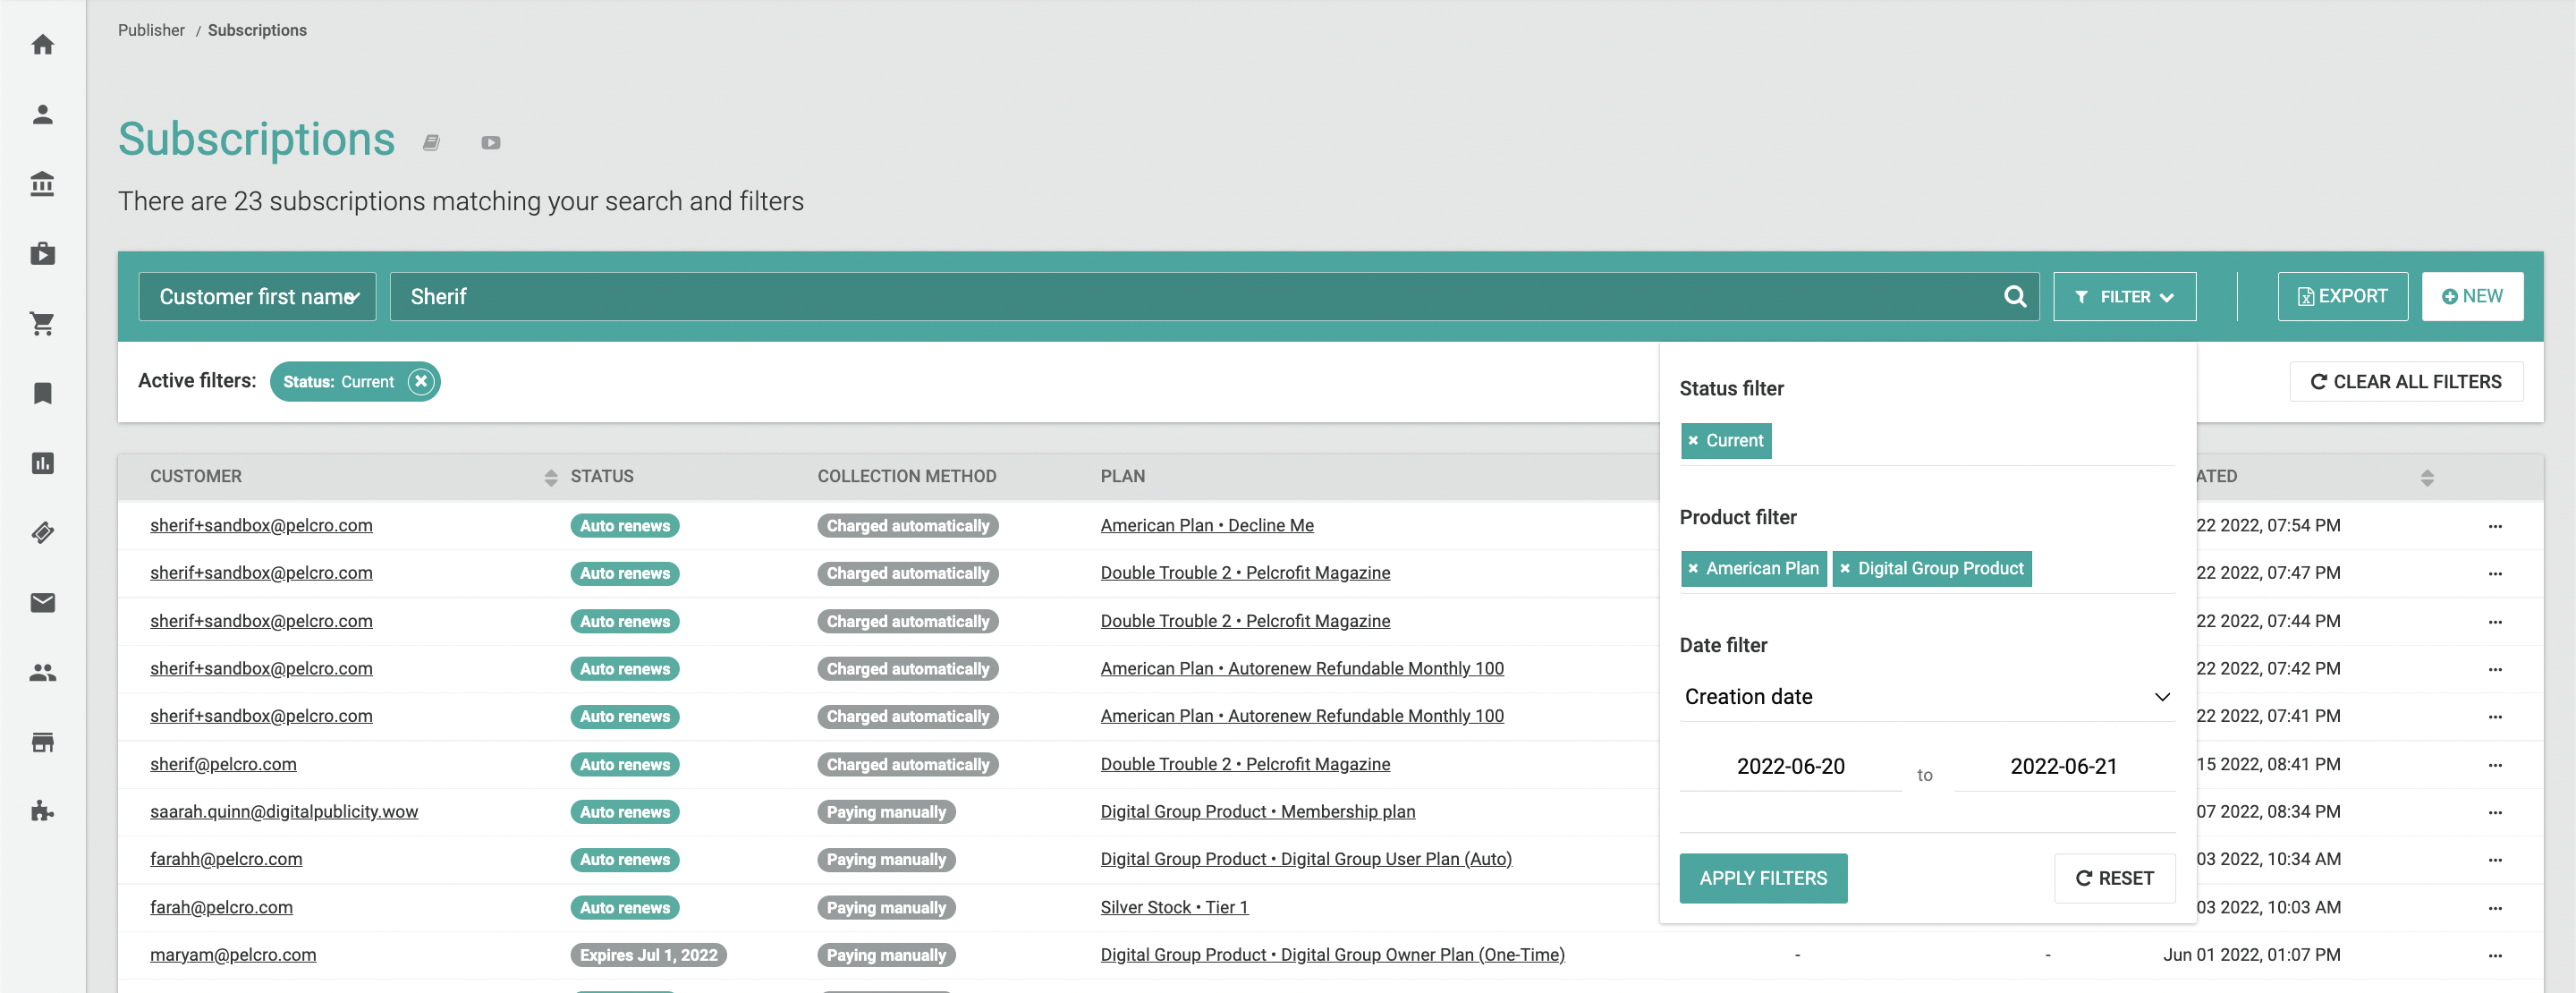Click APPLY FILTERS button

[1762, 878]
